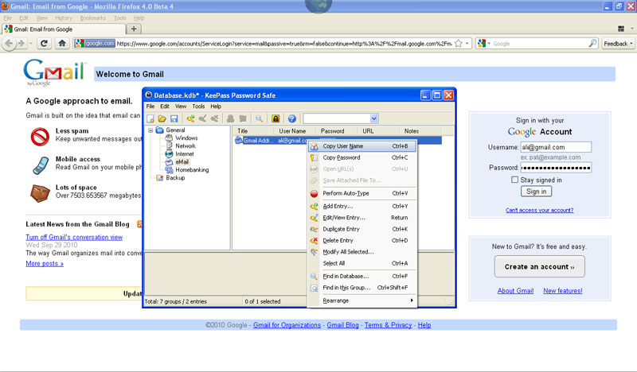Open KeePass View menu
The height and width of the screenshot is (372, 637).
coord(181,107)
